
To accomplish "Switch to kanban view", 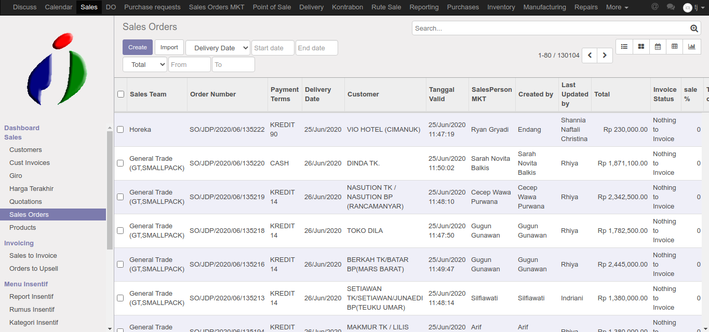I will [x=641, y=47].
